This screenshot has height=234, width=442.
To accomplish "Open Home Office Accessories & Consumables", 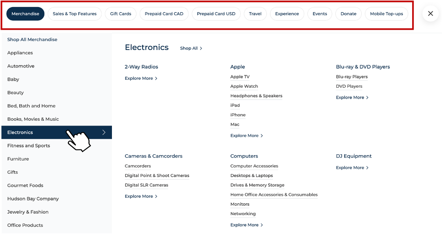I will pos(274,195).
